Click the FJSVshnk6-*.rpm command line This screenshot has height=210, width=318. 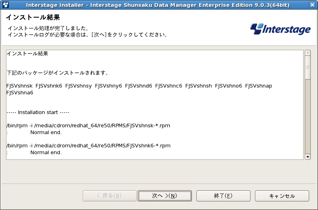tap(89, 146)
